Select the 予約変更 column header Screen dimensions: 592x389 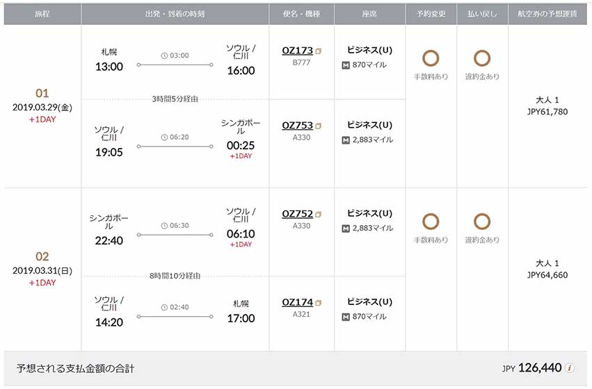(431, 14)
